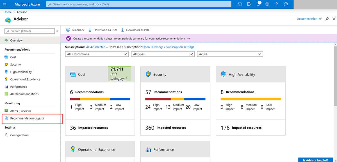Download as CSV
337x162 pixels.
click(103, 30)
